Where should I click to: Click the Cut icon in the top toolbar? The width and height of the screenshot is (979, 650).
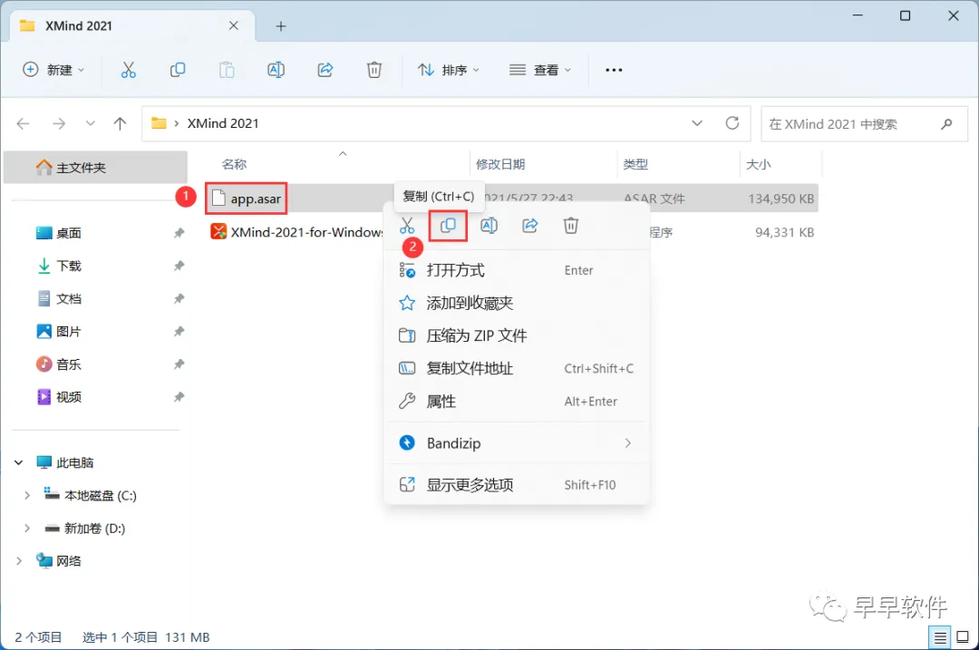(x=128, y=70)
